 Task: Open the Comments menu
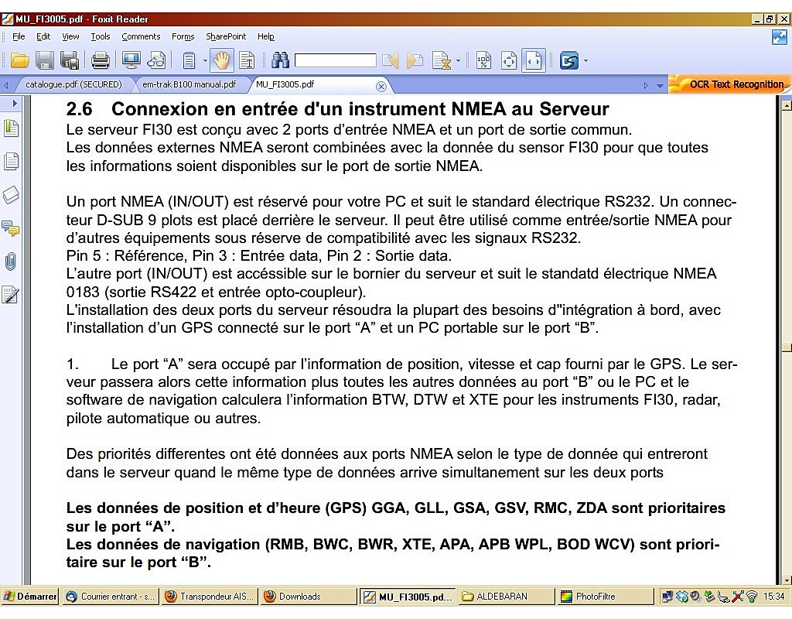[141, 36]
